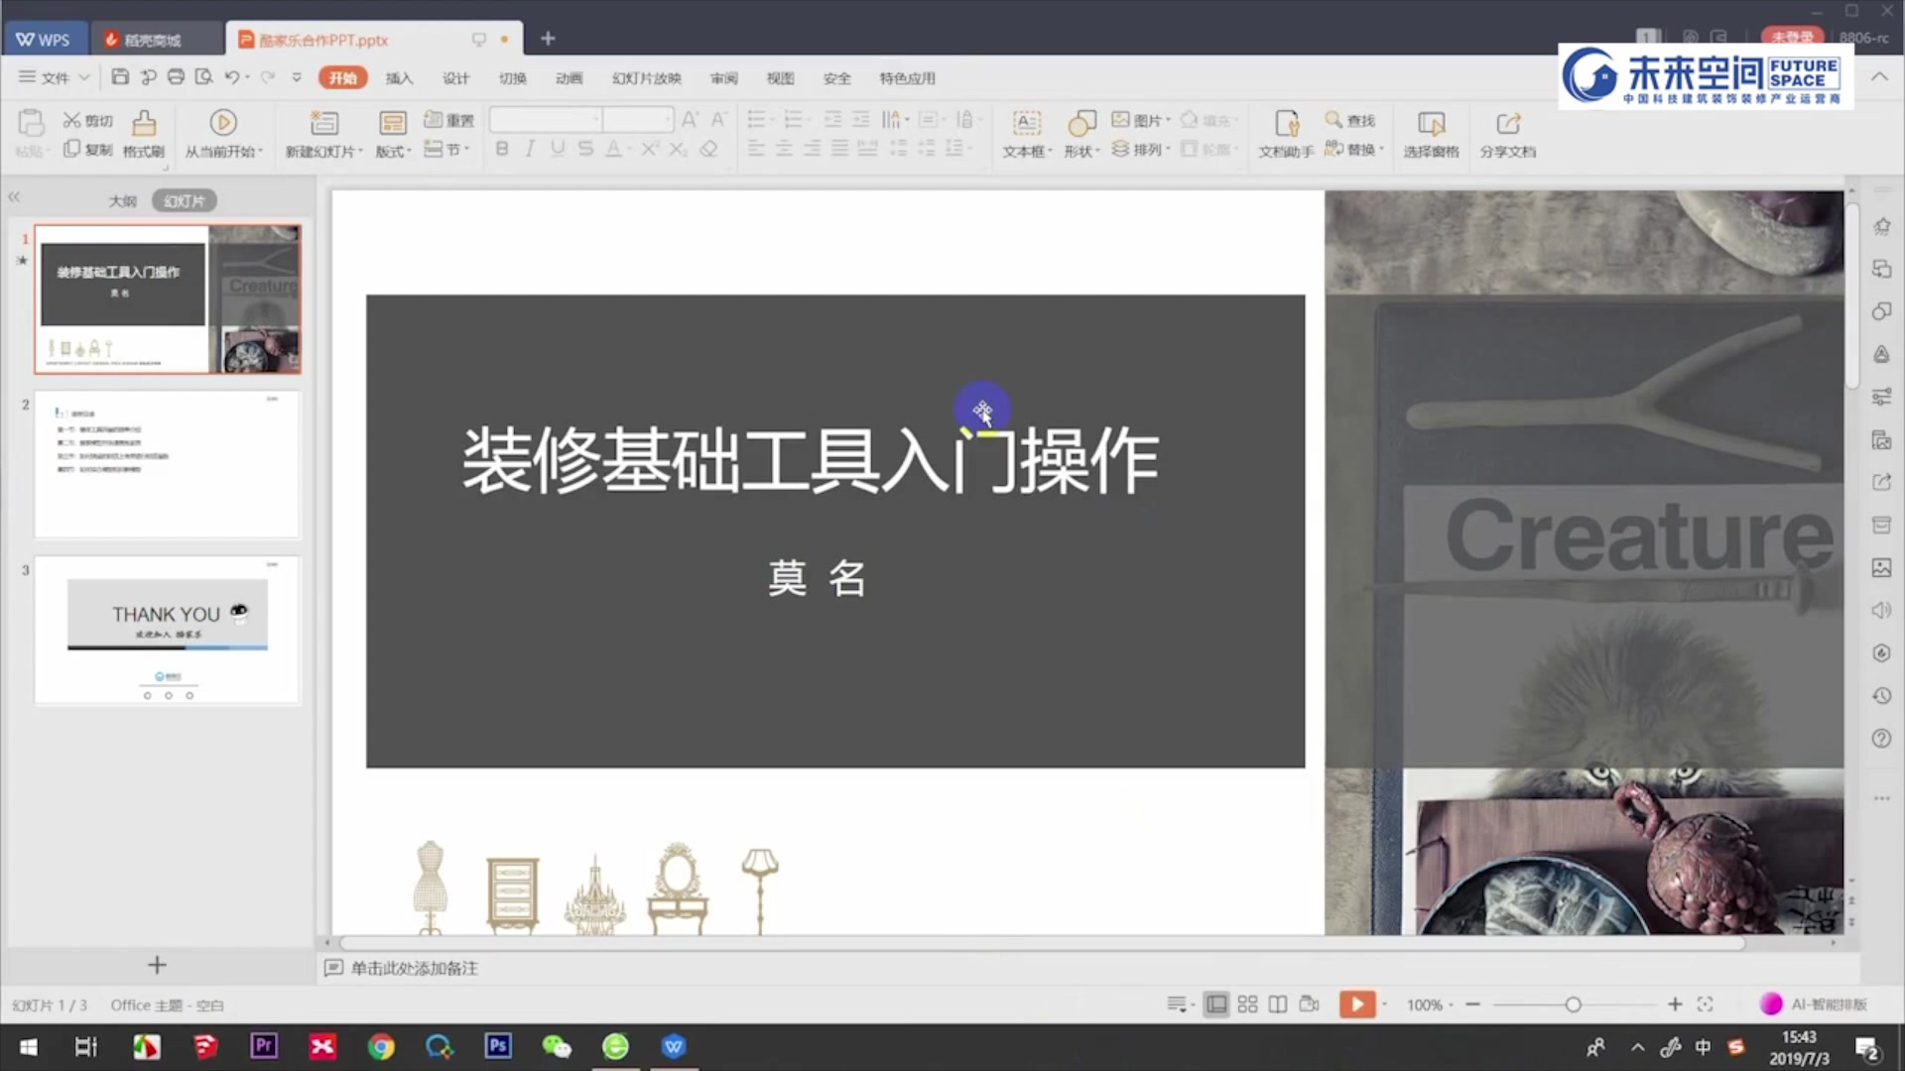Switch to slide sorter grid view
This screenshot has height=1071, width=1905.
[x=1247, y=1005]
